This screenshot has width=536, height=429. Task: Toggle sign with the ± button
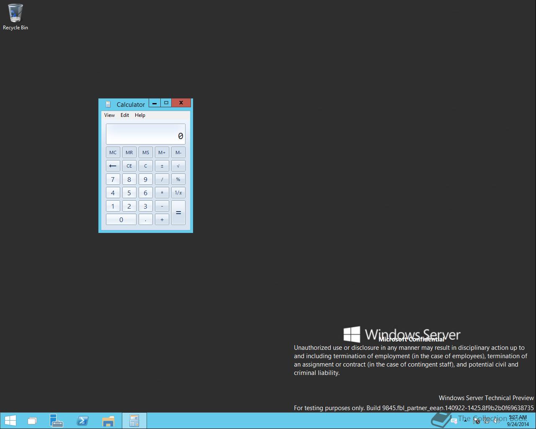pos(162,166)
